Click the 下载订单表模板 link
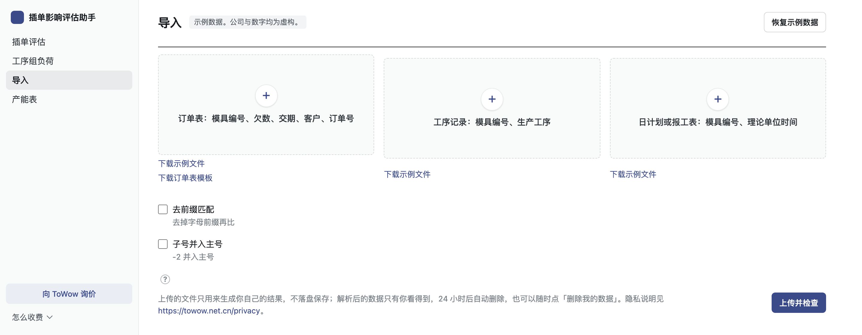Screen dimensions: 862x335 click(185, 178)
